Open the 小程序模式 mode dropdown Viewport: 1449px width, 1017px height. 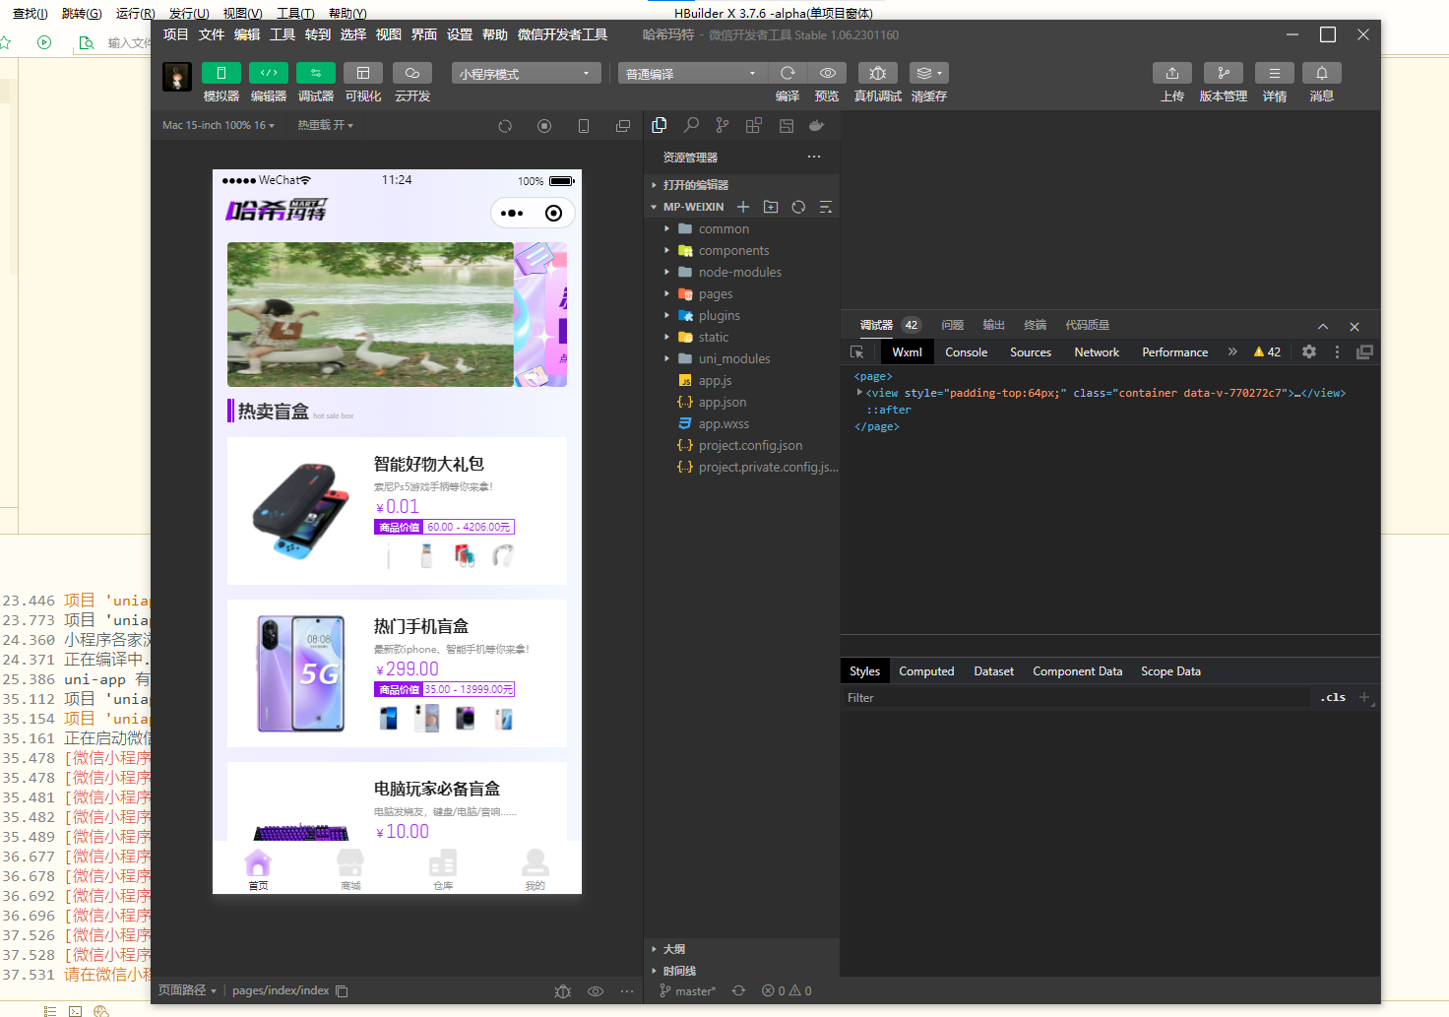click(x=527, y=74)
